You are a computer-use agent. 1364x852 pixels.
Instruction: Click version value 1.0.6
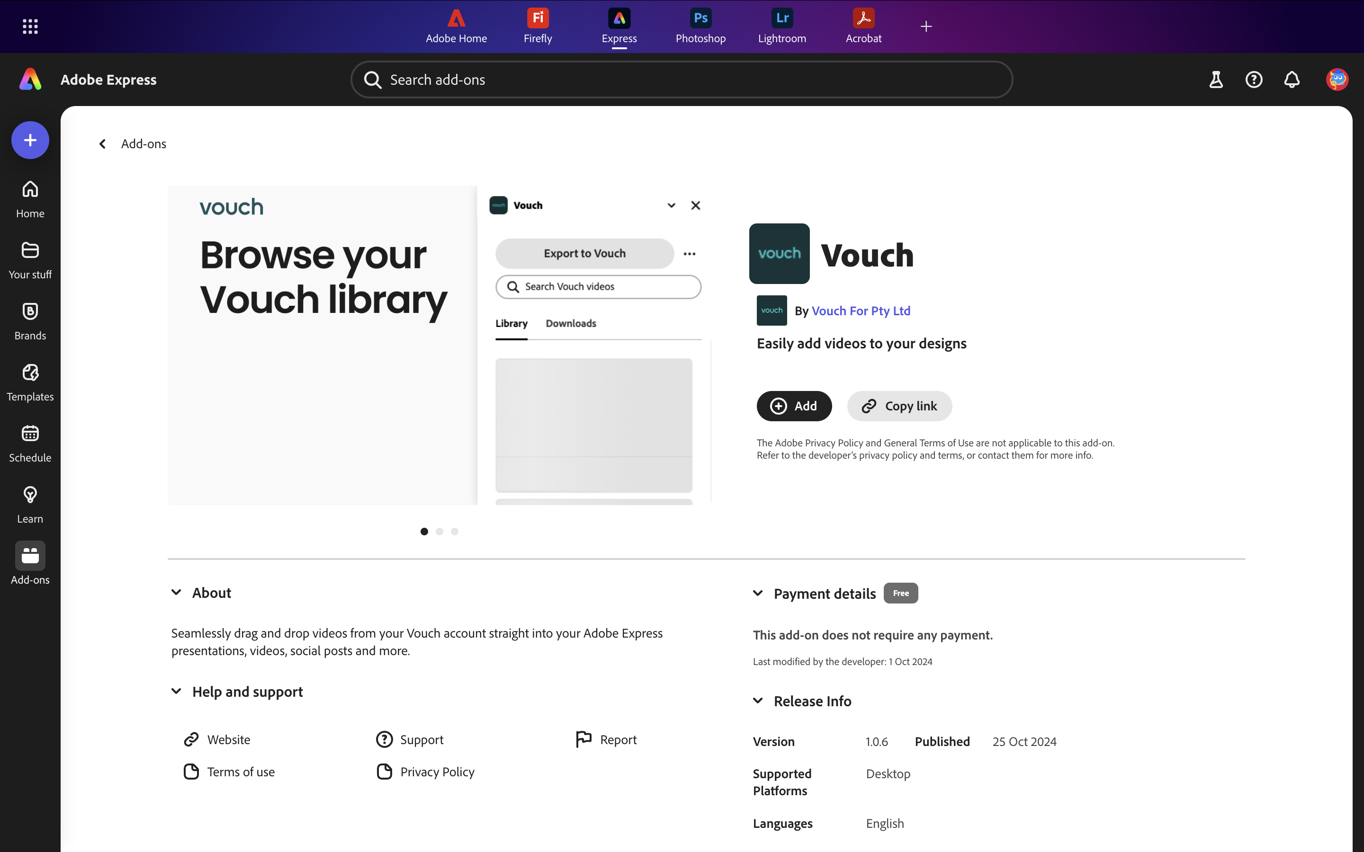[x=877, y=742]
